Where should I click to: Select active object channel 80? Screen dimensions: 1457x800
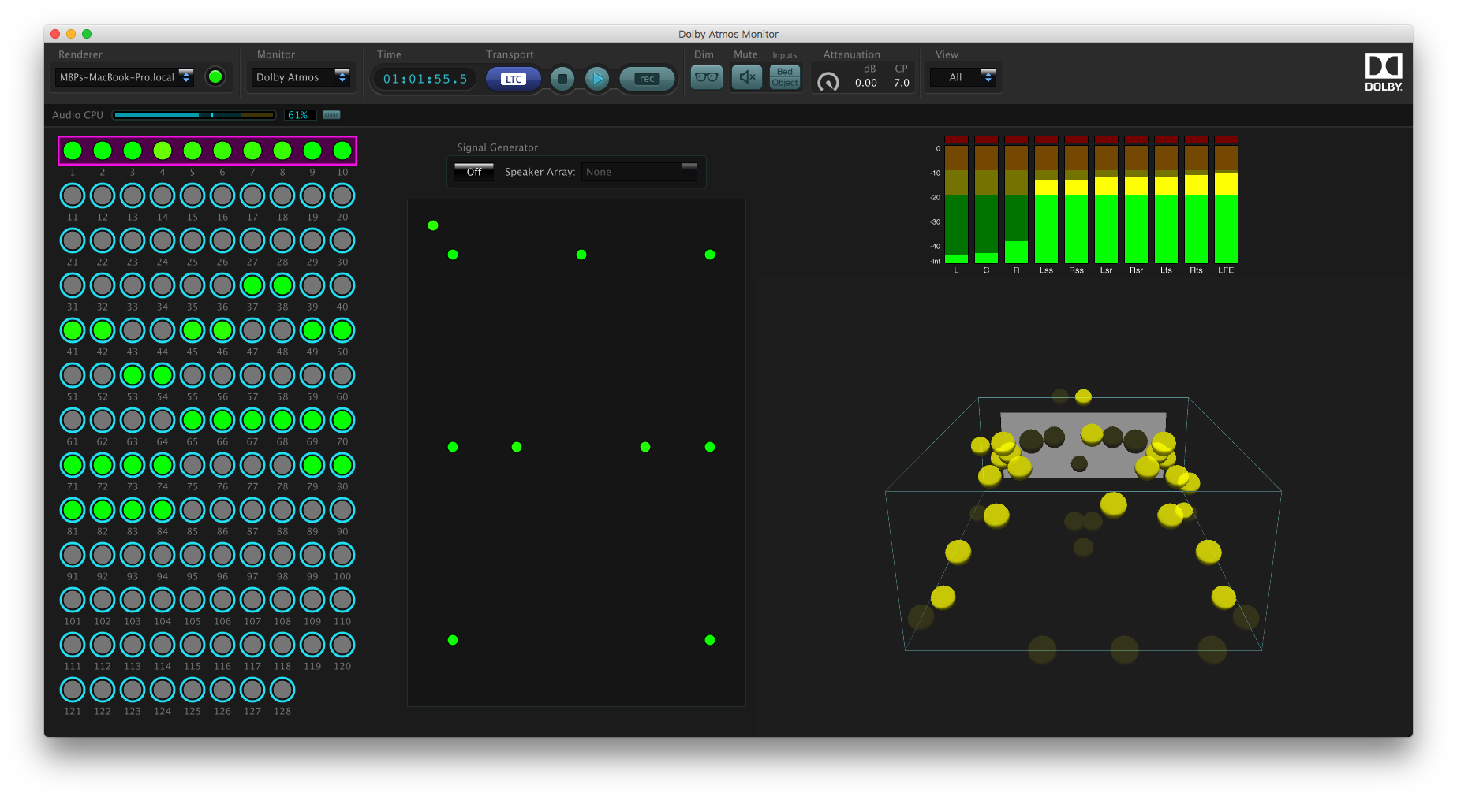[342, 464]
